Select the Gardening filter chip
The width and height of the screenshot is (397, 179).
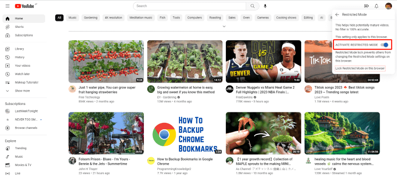91,18
